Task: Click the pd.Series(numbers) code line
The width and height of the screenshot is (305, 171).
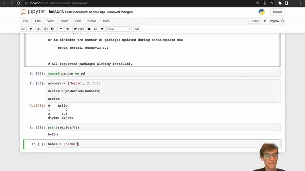Action: [x=74, y=91]
